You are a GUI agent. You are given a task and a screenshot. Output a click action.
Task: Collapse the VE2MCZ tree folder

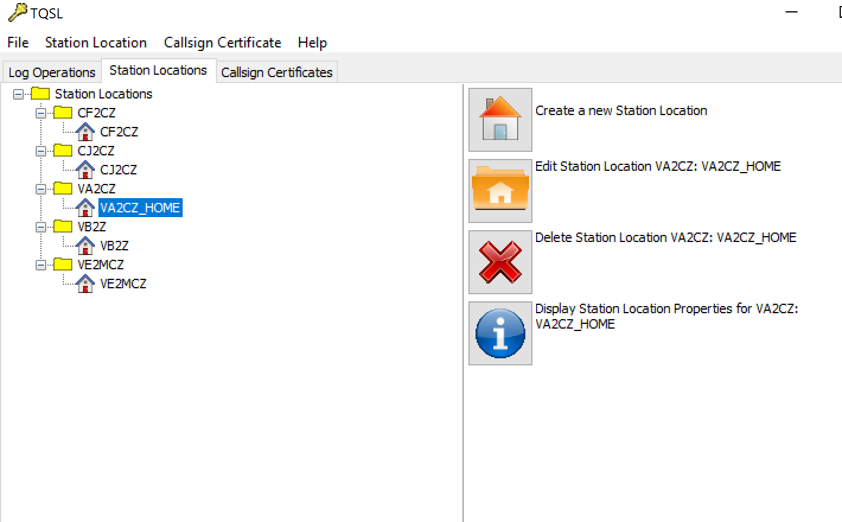(41, 265)
